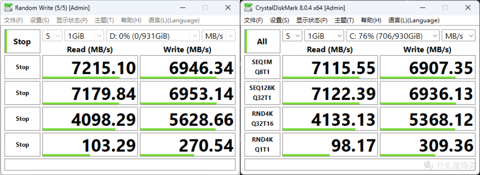
Task: Click the CrystalDiskMark 8.0.4 window app icon
Action: coord(249,8)
